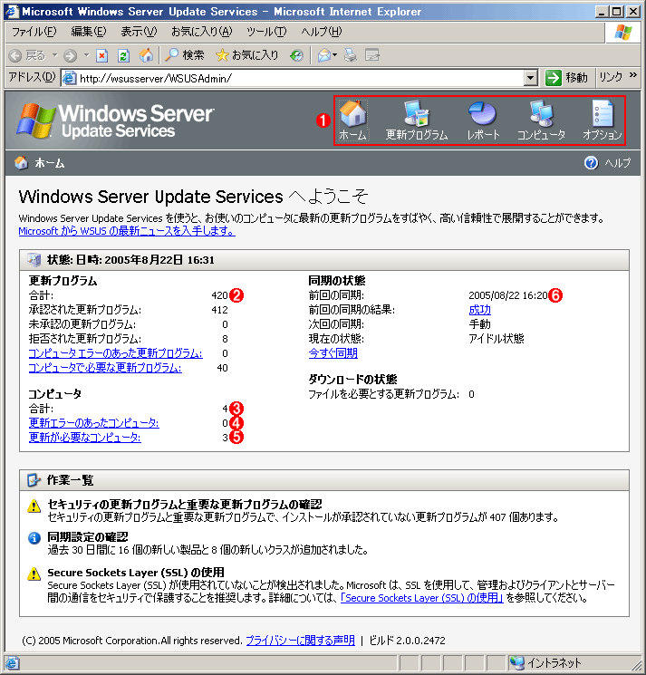Image resolution: width=646 pixels, height=675 pixels.
Task: Click the Print toolbar icon
Action: (351, 55)
